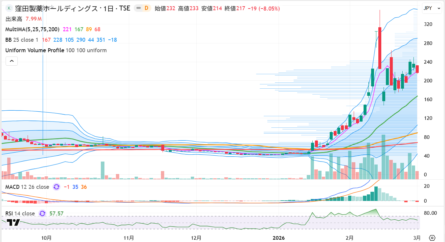This screenshot has width=445, height=242.
Task: Click the MACD 12 26 close label
Action: 27,187
